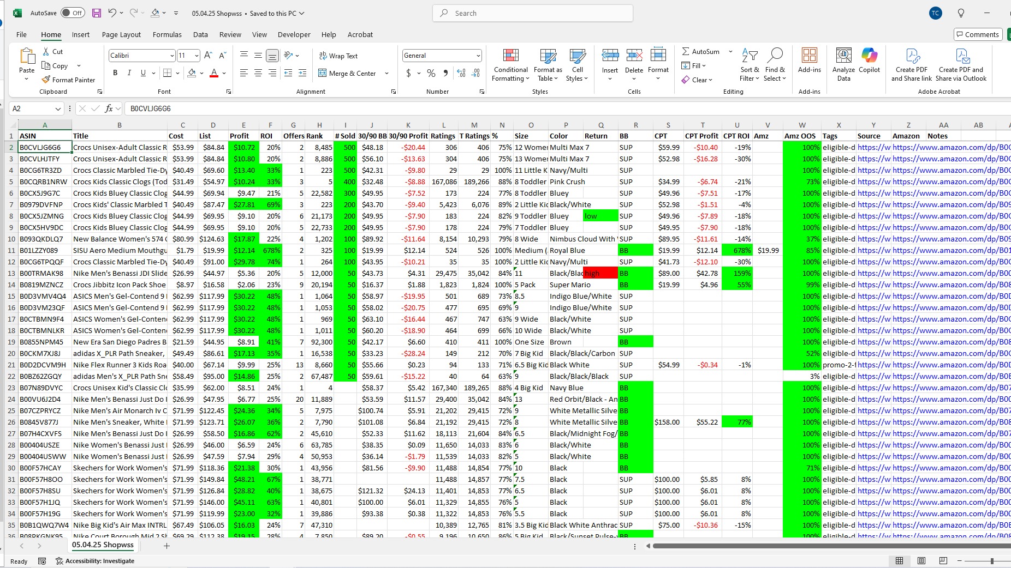The height and width of the screenshot is (568, 1011).
Task: Select Normal view in status bar
Action: pyautogui.click(x=899, y=561)
